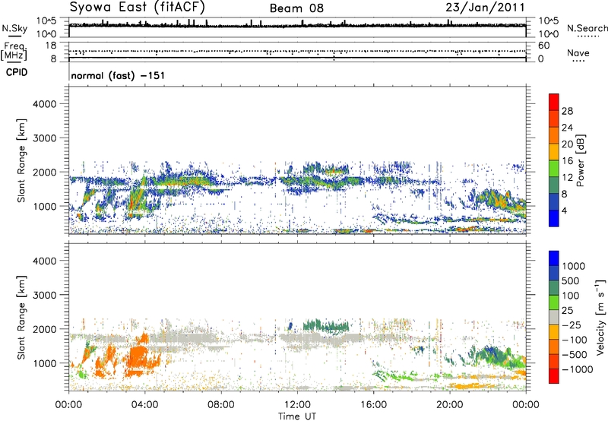Click the 'N.Sky' legend label

[x=14, y=28]
